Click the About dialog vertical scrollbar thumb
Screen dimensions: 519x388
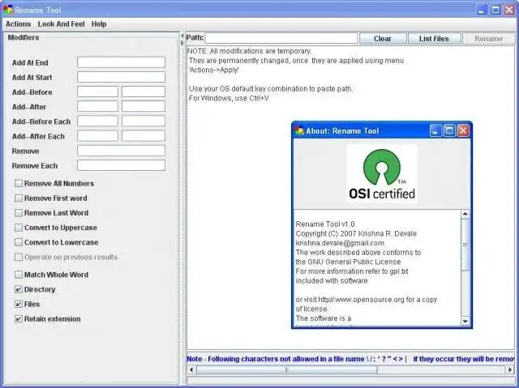465,245
